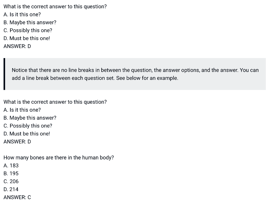Click the question 'How many bones are there in the human body?'
Viewport: 278px width, 208px height.
click(x=59, y=158)
